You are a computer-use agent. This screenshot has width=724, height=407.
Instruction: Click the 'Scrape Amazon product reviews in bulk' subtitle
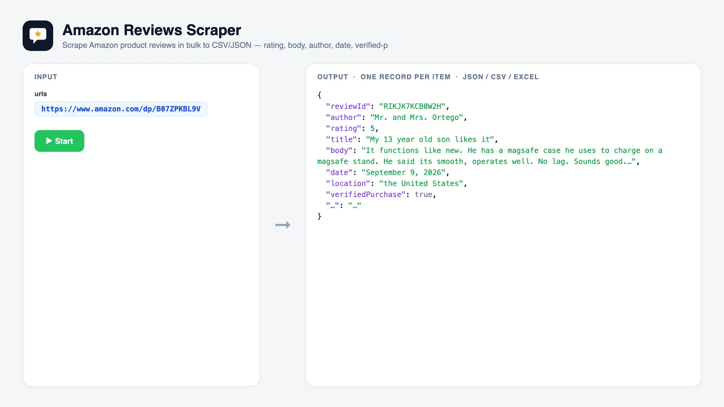[225, 45]
